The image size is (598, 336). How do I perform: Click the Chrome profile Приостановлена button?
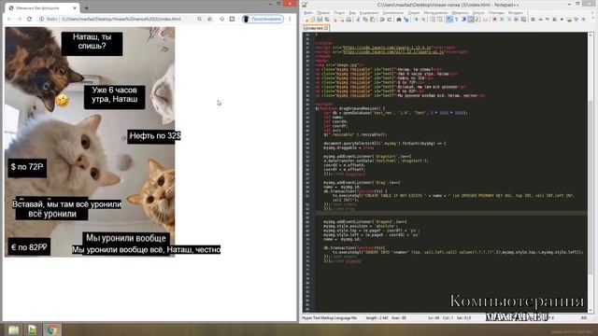[x=263, y=19]
